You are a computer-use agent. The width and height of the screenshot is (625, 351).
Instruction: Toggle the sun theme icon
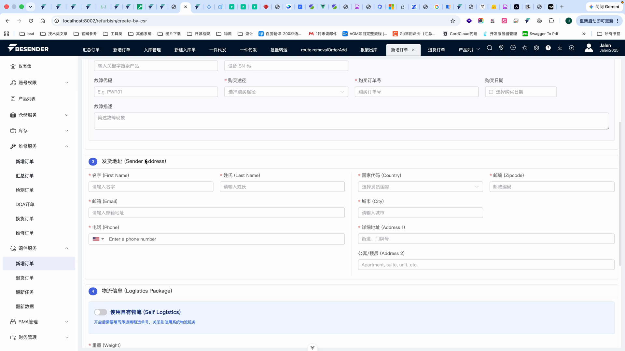(x=525, y=48)
